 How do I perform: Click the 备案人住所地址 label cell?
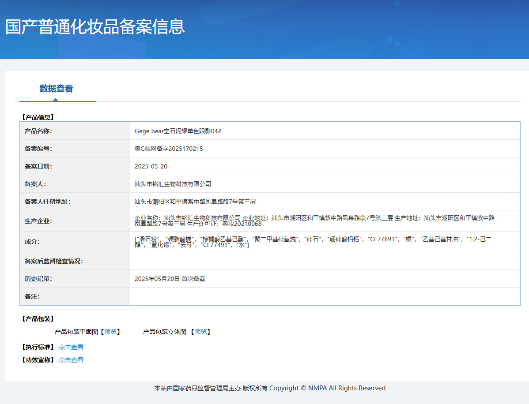tap(75, 202)
